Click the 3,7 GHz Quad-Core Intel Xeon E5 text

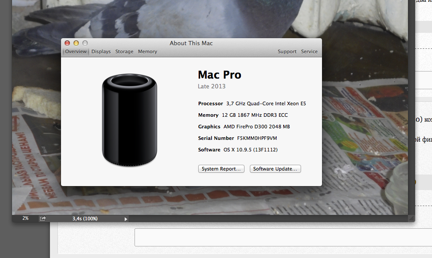266,103
